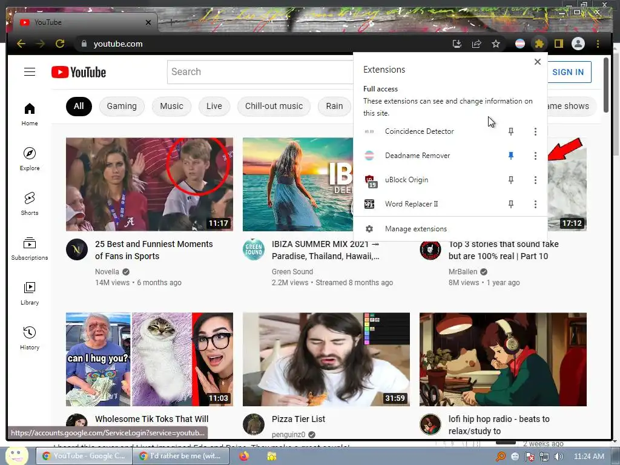
Task: Select the All filter chip
Action: (x=79, y=106)
